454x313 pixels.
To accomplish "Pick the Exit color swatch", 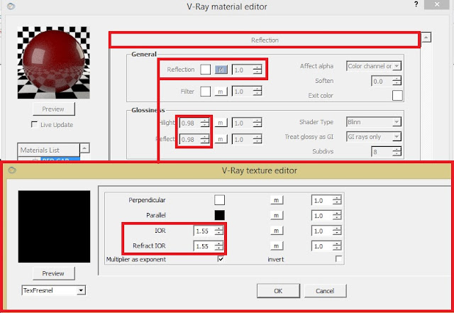I will [397, 95].
